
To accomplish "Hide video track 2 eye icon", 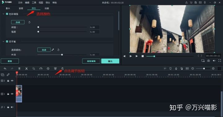I will 12,81.
